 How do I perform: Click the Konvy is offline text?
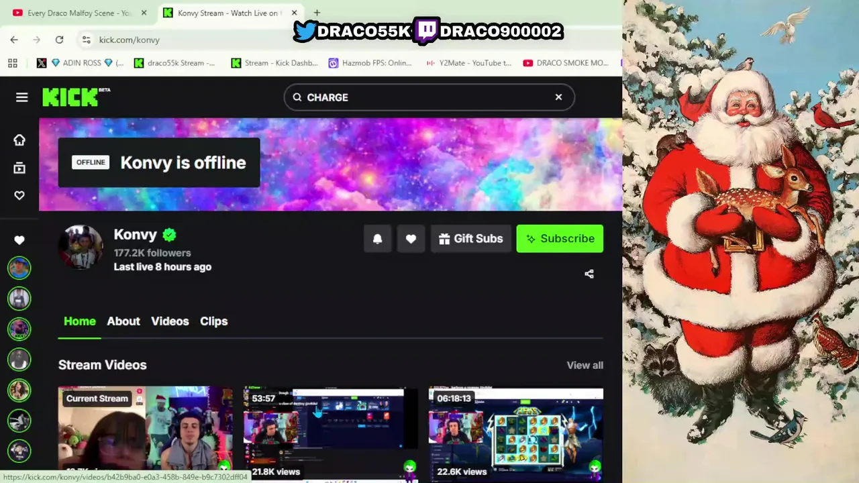183,162
